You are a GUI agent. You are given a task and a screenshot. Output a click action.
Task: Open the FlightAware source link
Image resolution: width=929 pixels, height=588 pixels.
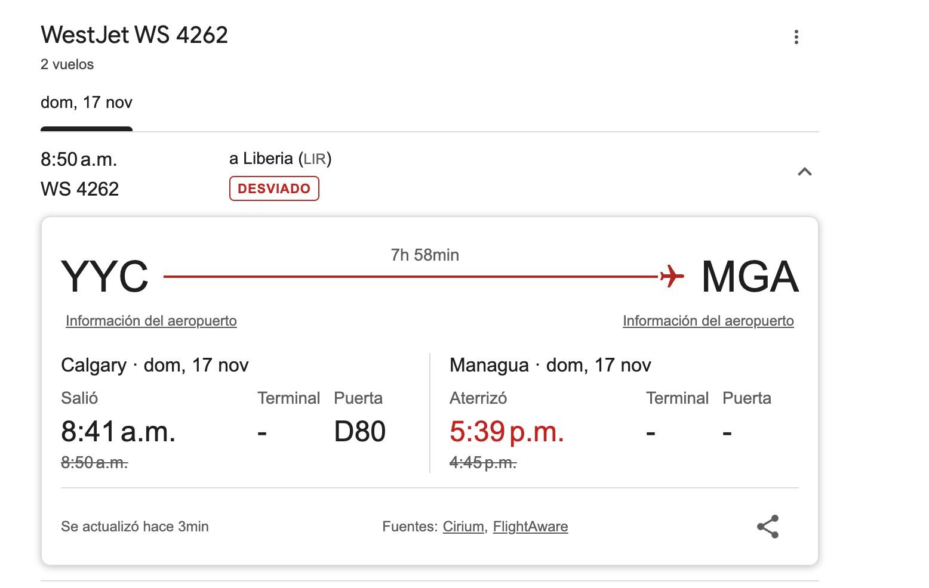click(530, 527)
